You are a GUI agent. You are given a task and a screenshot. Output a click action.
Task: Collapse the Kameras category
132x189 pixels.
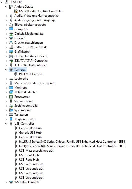tap(6, 70)
